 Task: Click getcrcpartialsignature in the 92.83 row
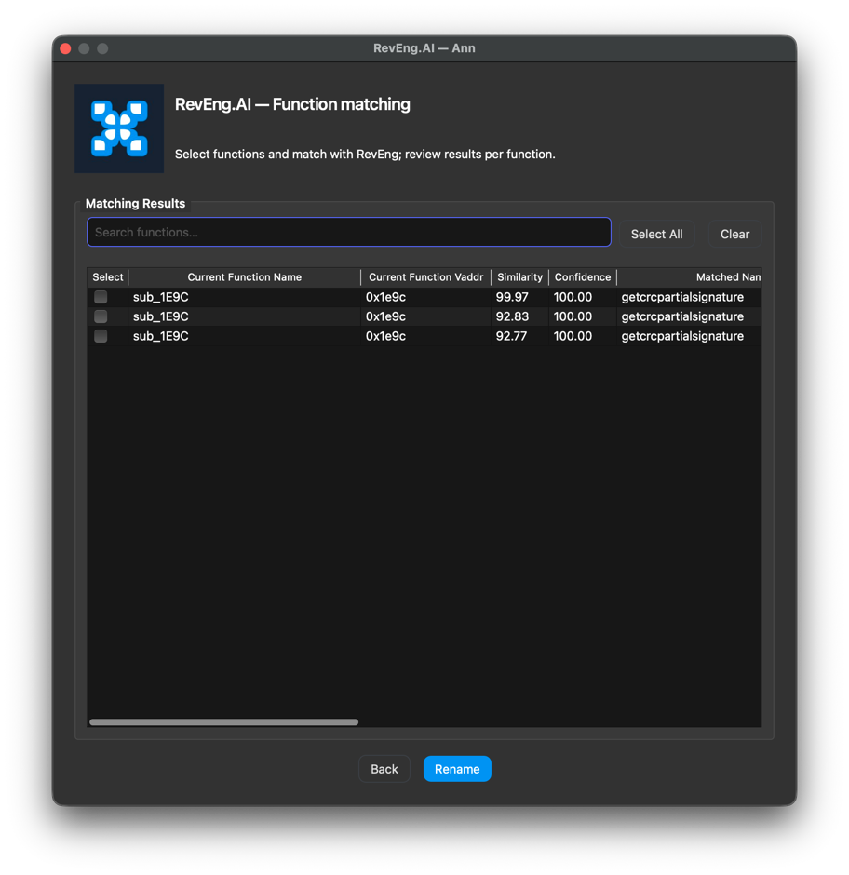click(682, 316)
